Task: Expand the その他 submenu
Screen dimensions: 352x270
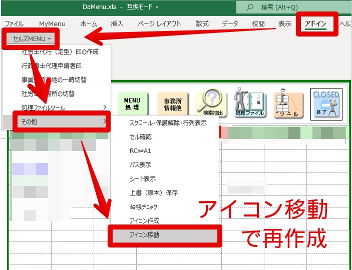Action: [62, 122]
